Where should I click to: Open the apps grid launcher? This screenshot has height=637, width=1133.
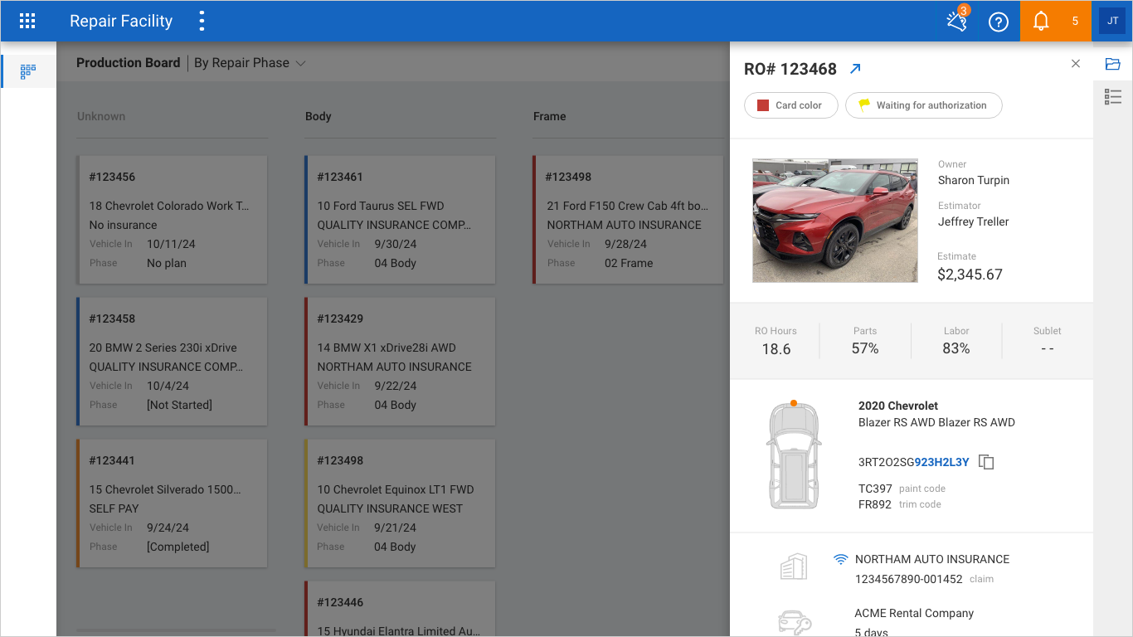[27, 21]
